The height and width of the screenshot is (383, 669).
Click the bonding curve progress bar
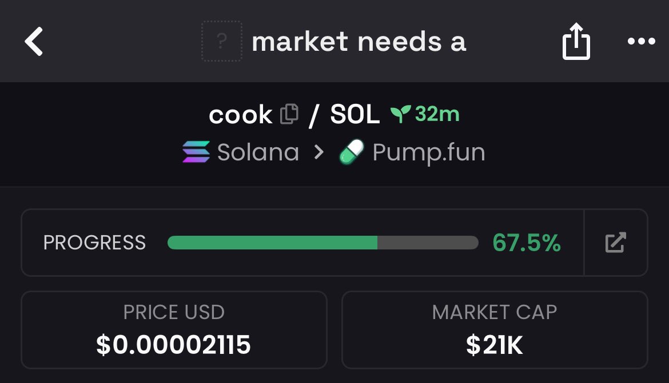click(322, 243)
